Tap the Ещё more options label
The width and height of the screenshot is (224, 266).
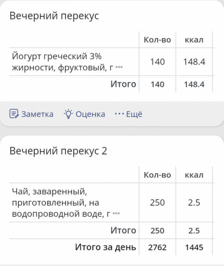(x=134, y=114)
